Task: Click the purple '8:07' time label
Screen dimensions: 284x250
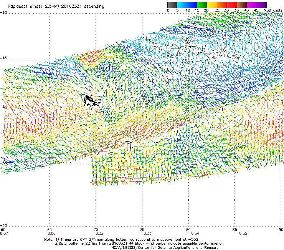Action: [4, 233]
